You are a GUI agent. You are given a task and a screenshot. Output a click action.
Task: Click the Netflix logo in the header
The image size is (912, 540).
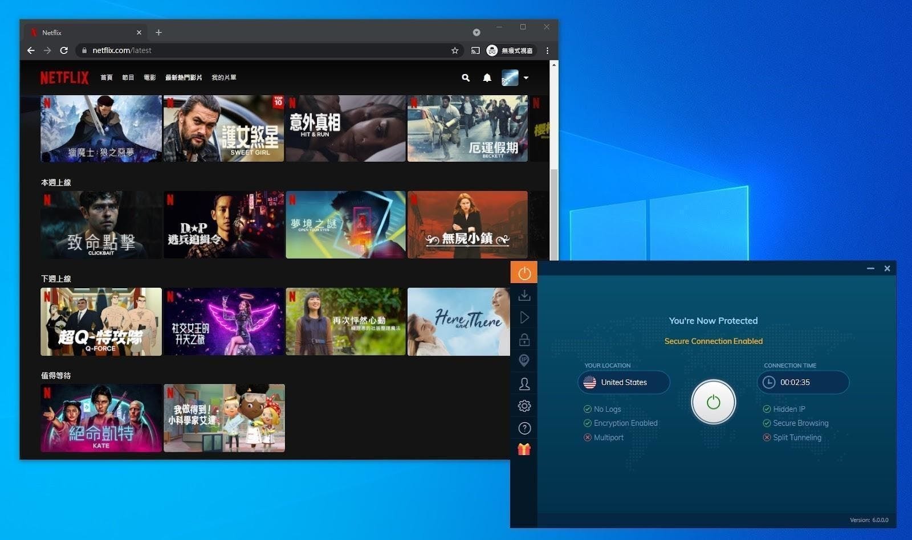click(64, 77)
